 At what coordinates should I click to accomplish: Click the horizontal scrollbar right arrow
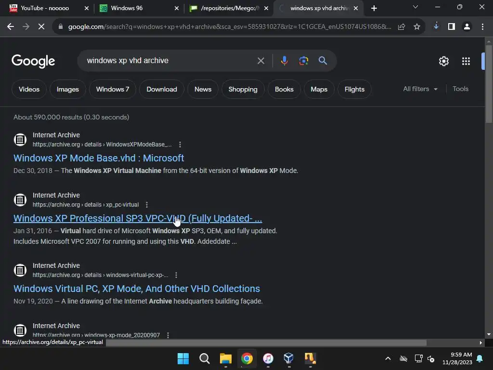click(x=481, y=343)
